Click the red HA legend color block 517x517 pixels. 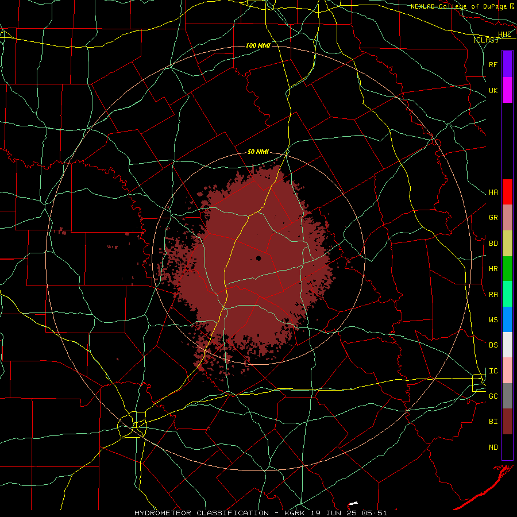[x=507, y=192]
